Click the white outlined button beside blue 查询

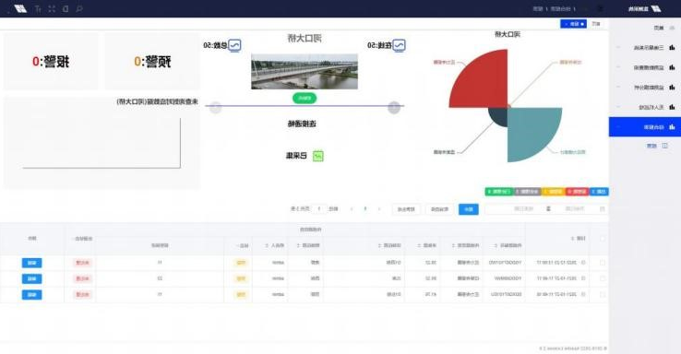pos(439,209)
